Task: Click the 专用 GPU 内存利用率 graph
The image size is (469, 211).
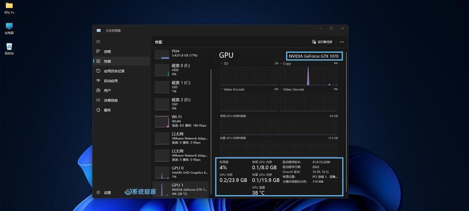Action: (x=279, y=126)
